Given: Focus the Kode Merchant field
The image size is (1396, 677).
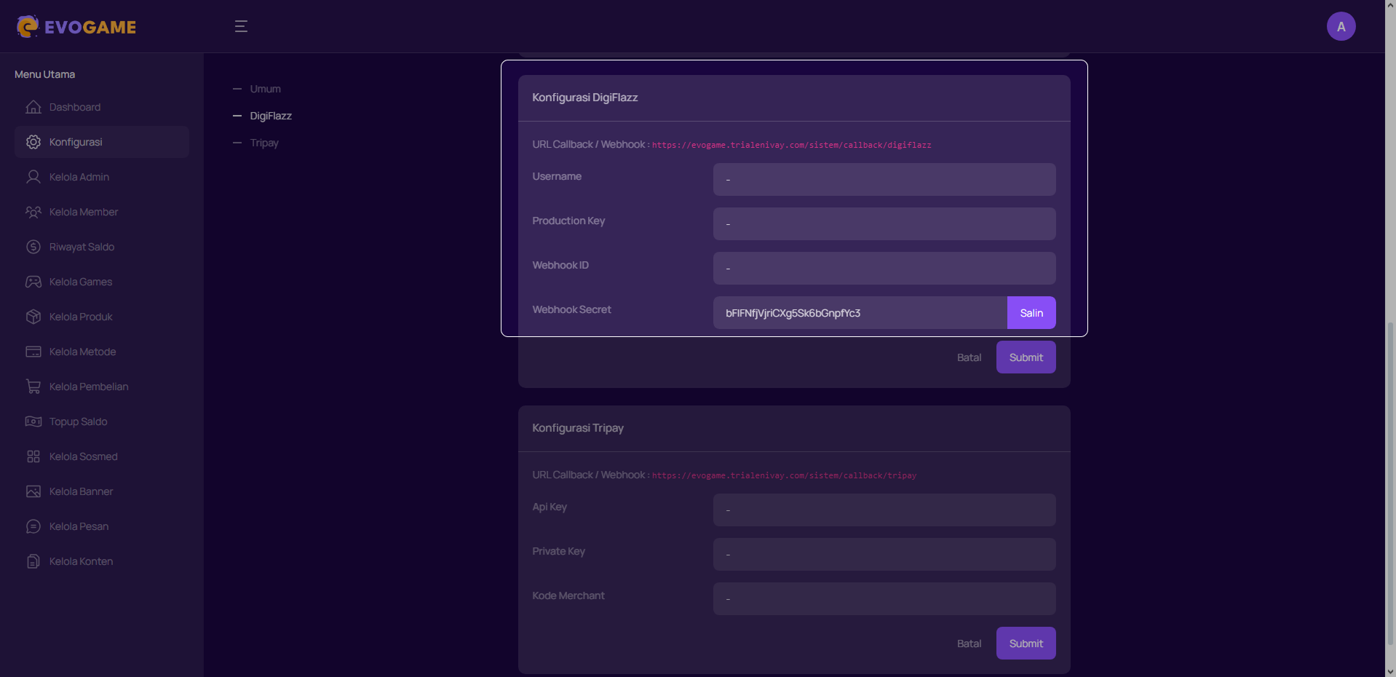Looking at the screenshot, I should point(884,598).
